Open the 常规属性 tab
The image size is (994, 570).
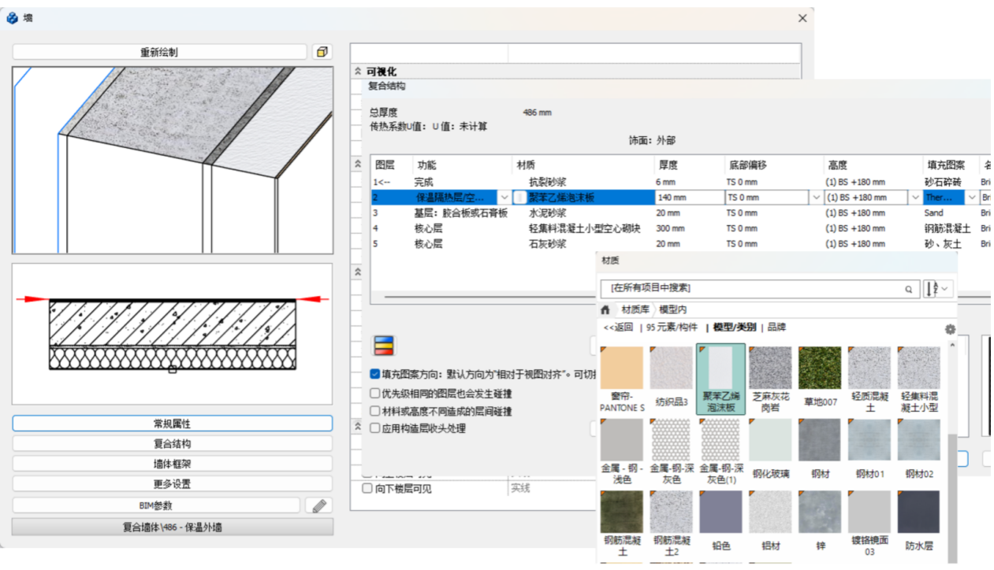172,424
